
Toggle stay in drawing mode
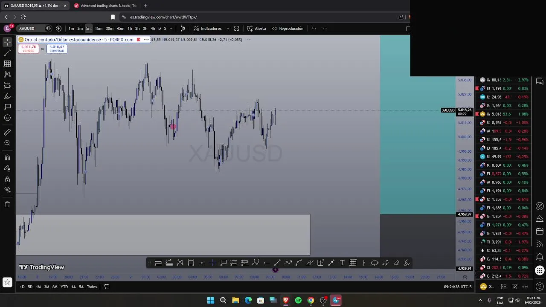click(x=7, y=168)
